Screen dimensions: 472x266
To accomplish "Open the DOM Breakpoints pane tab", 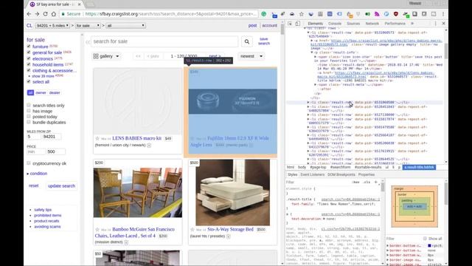I will tap(341, 174).
